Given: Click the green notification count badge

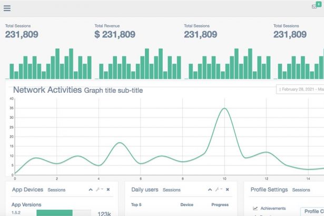Looking at the screenshot, I should pos(319,4).
